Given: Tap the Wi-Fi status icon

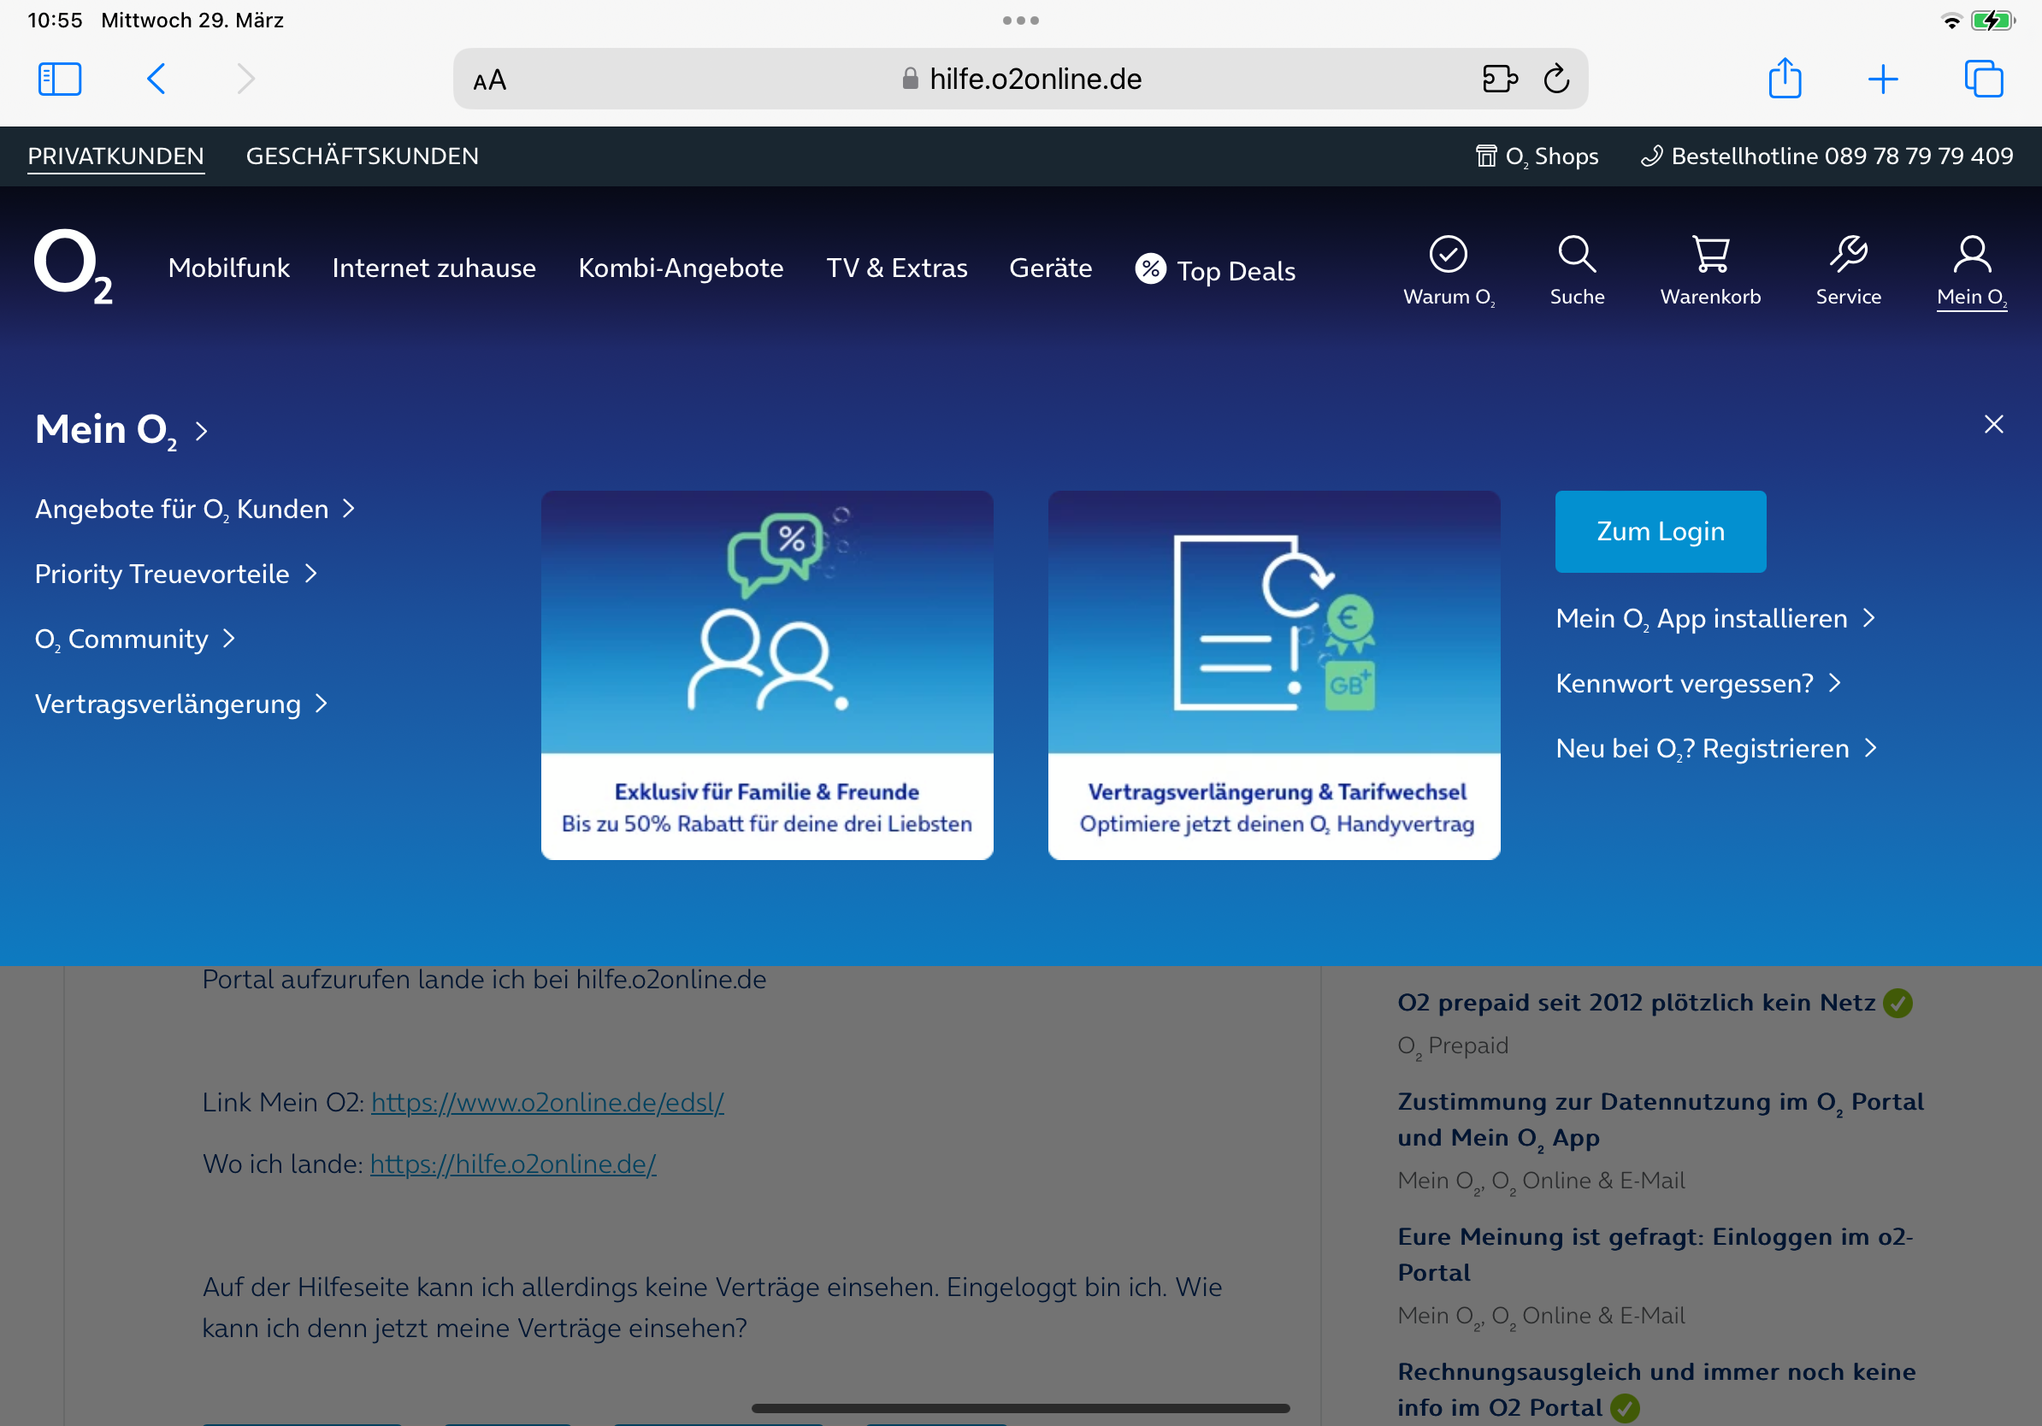Looking at the screenshot, I should pos(1951,21).
